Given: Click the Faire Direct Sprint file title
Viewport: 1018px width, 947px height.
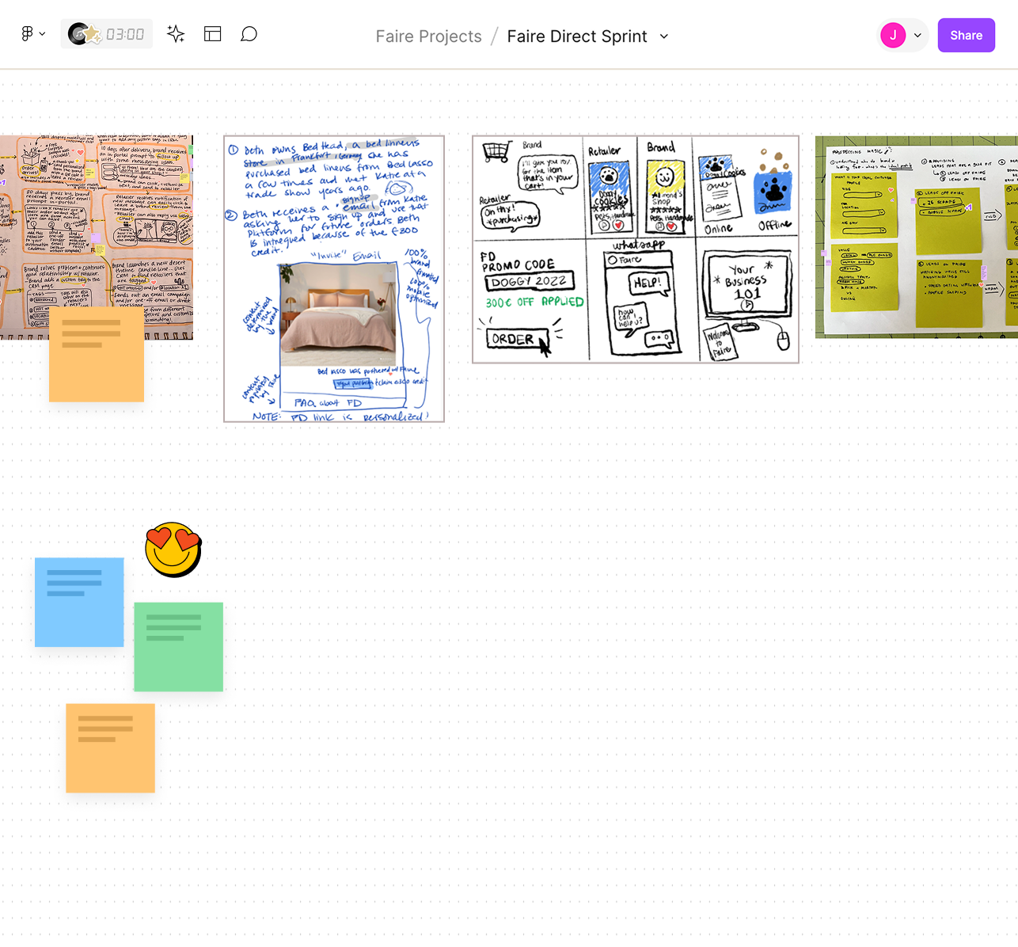Looking at the screenshot, I should pyautogui.click(x=577, y=36).
